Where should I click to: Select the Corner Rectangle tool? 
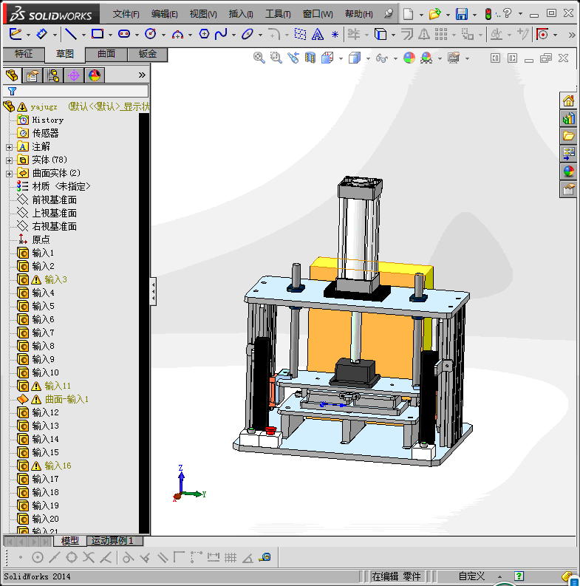(98, 35)
